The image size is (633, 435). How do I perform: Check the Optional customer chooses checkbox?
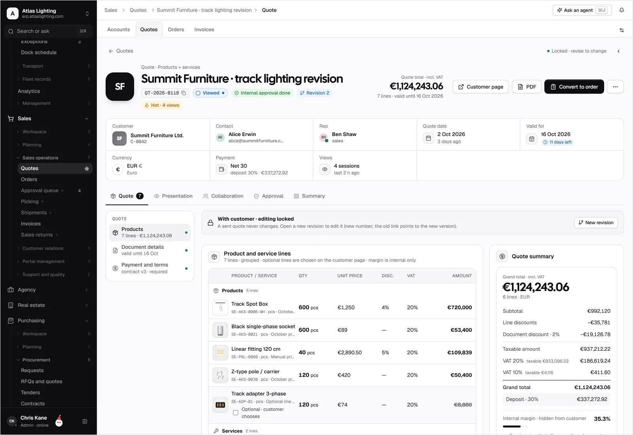click(235, 413)
